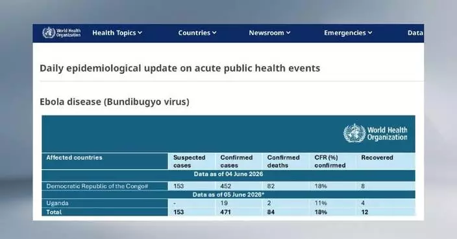
Task: Open the Health Topics menu
Action: [117, 33]
